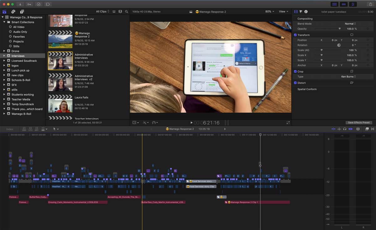The width and height of the screenshot is (376, 230).
Task: Toggle the Transform checkbox
Action: 295,35
